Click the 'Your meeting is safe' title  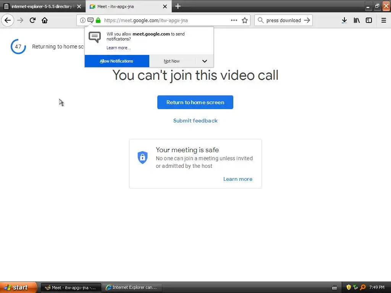coord(187,150)
